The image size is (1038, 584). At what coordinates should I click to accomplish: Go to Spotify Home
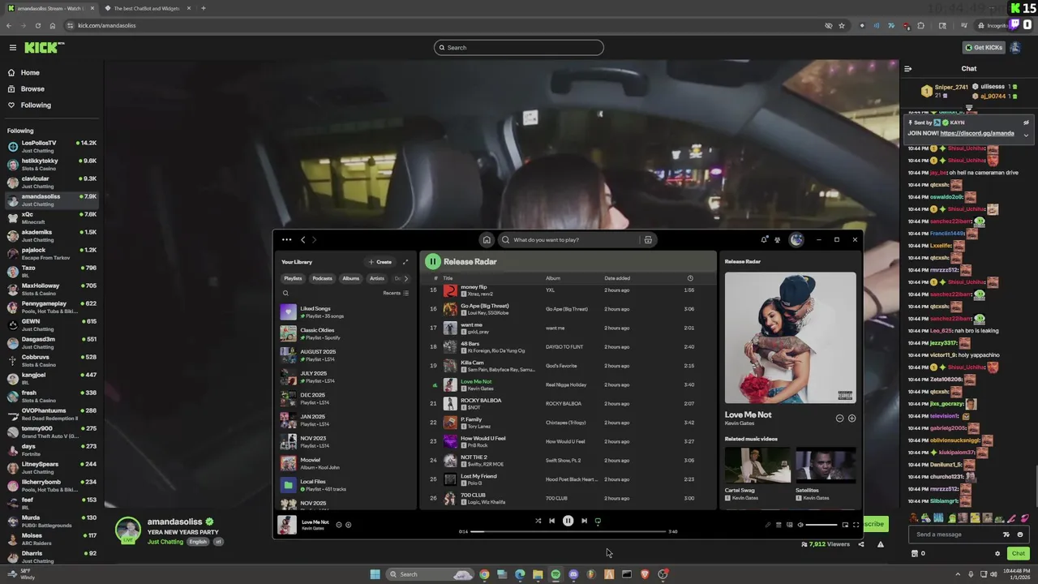click(x=487, y=239)
